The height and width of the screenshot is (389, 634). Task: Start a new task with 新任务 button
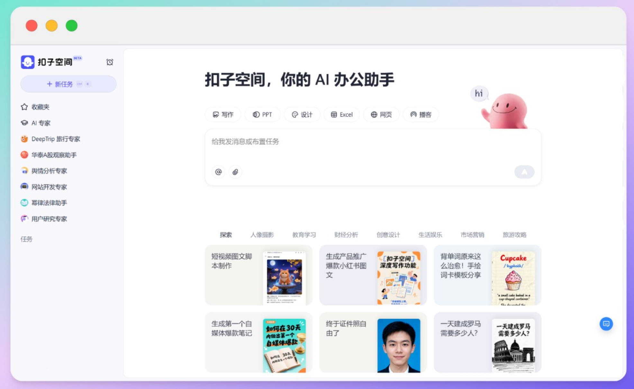point(68,84)
